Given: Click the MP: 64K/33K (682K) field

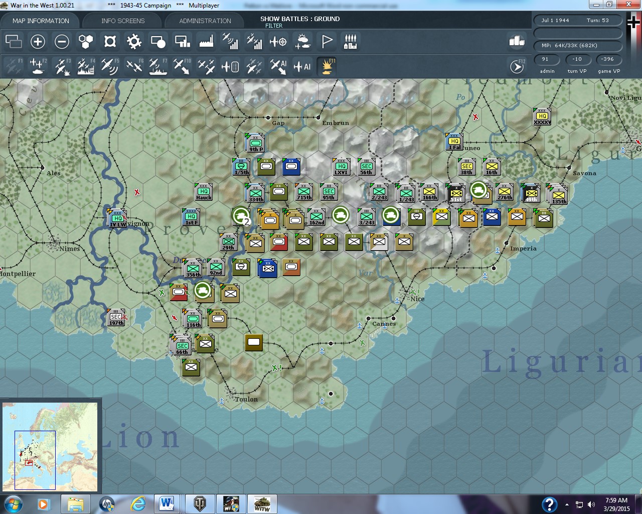Looking at the screenshot, I should tap(578, 46).
